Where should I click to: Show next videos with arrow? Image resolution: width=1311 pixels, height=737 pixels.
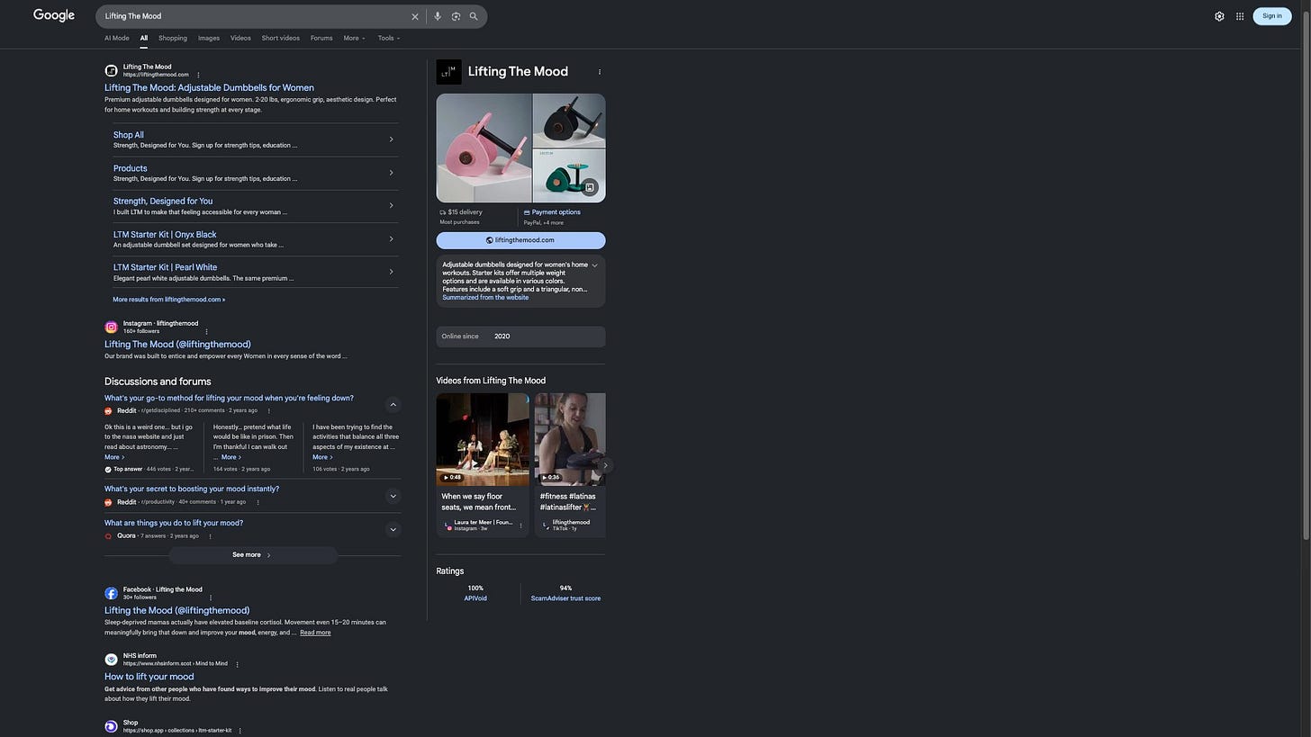pyautogui.click(x=605, y=465)
